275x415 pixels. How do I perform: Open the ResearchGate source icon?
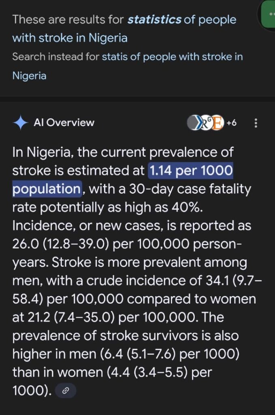[206, 123]
